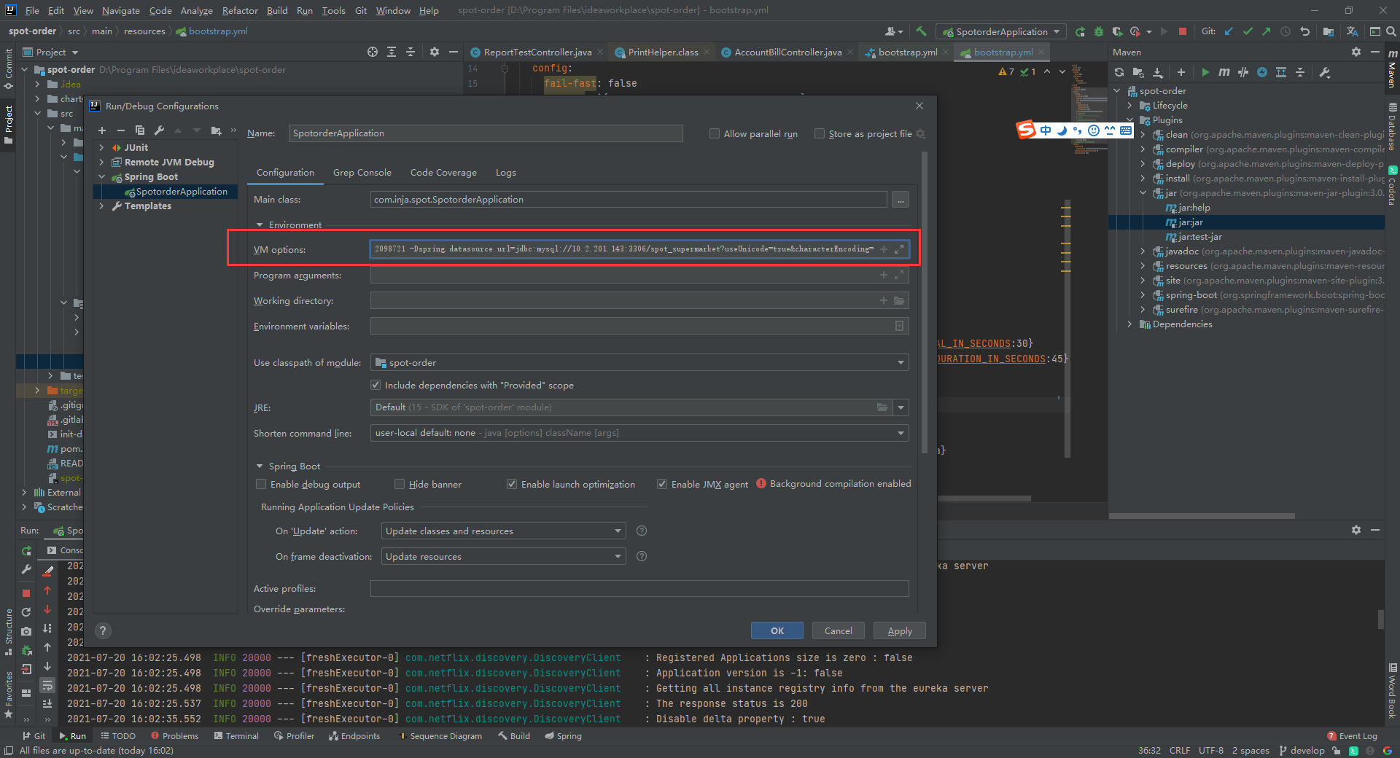This screenshot has width=1400, height=758.
Task: Toggle Store as project file checkbox
Action: point(820,133)
